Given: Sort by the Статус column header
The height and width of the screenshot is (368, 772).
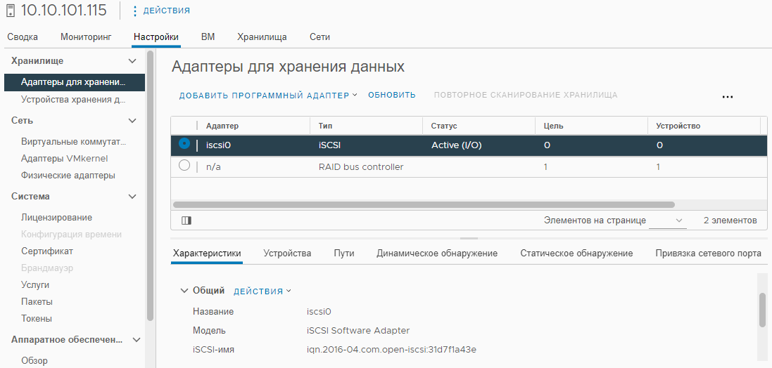Looking at the screenshot, I should 444,126.
